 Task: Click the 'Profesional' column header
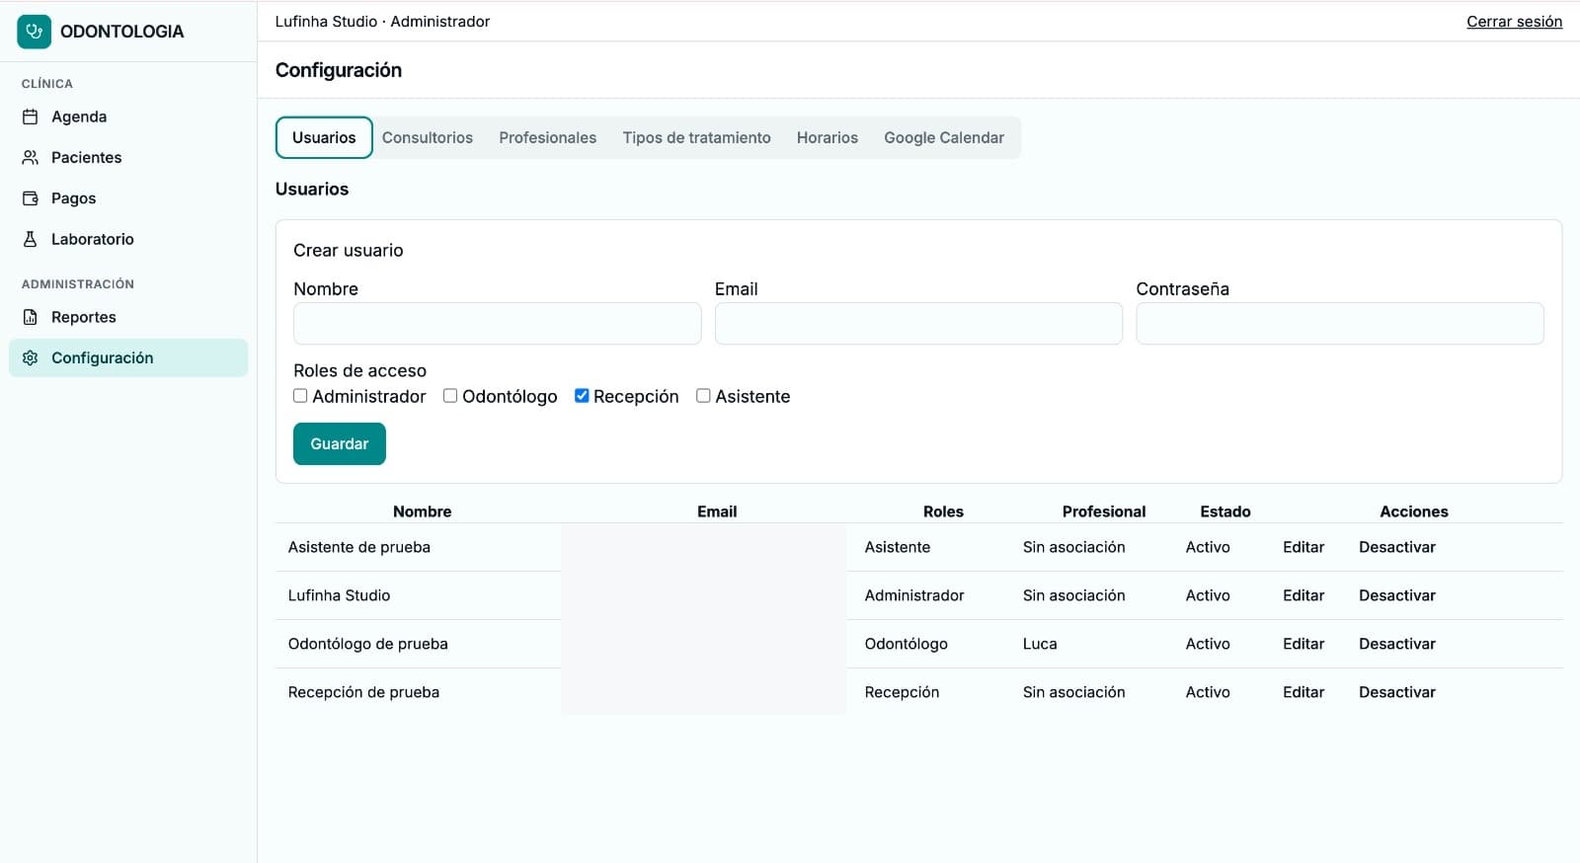click(x=1104, y=511)
